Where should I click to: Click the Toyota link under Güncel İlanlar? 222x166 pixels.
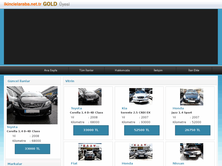(x=12, y=127)
